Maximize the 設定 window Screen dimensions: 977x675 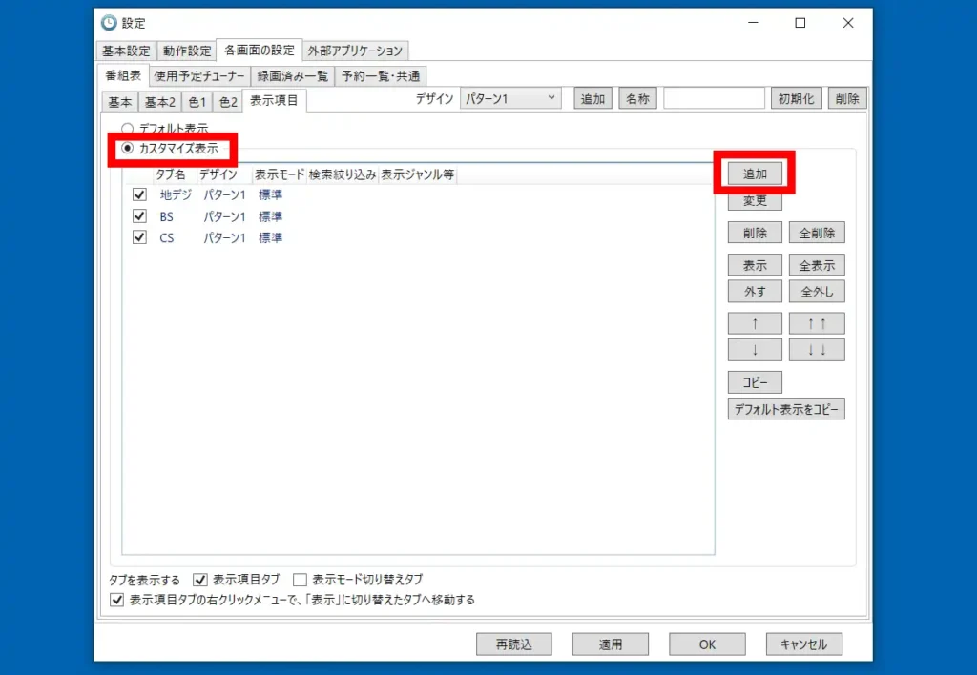point(800,23)
